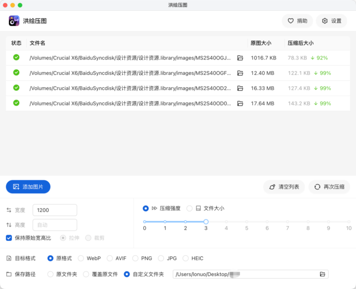This screenshot has width=356, height=289.
Task: Click the 洪绘压图 app logo icon
Action: tap(14, 21)
